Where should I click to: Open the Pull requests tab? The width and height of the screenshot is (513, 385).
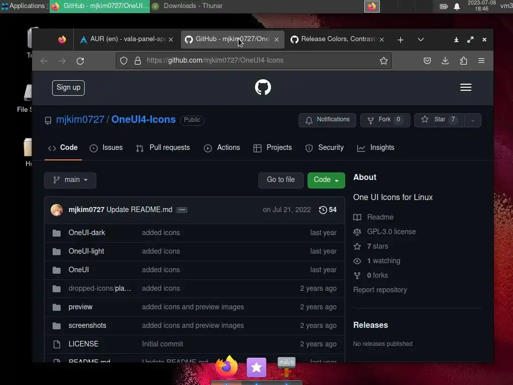pos(163,148)
